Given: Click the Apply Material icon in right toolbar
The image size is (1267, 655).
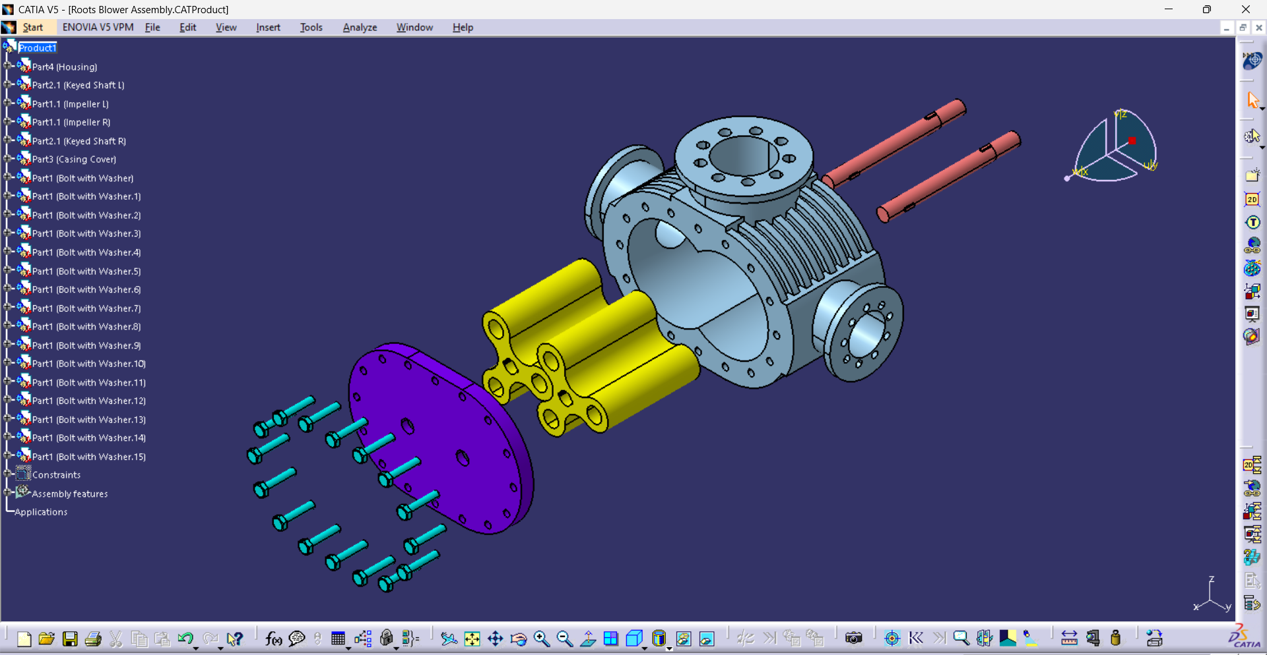Looking at the screenshot, I should coord(1252,336).
